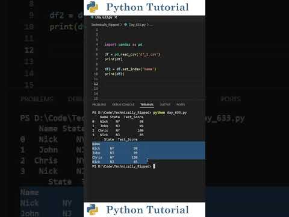
Task: Click terminal row '1 John NJ 99'
Action: click(x=118, y=126)
